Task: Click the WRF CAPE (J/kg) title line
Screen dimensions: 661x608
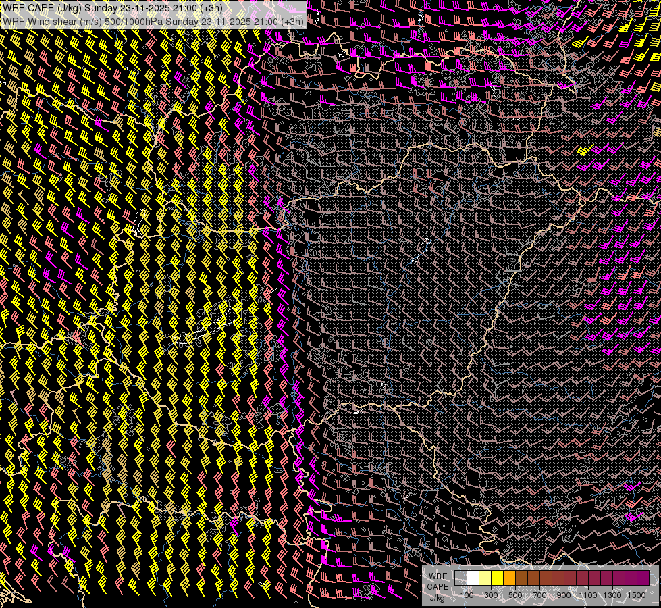Action: [x=122, y=7]
